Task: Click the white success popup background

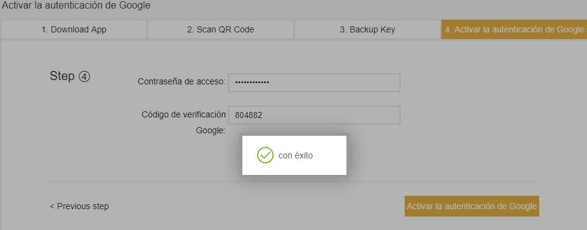Action: (x=294, y=155)
